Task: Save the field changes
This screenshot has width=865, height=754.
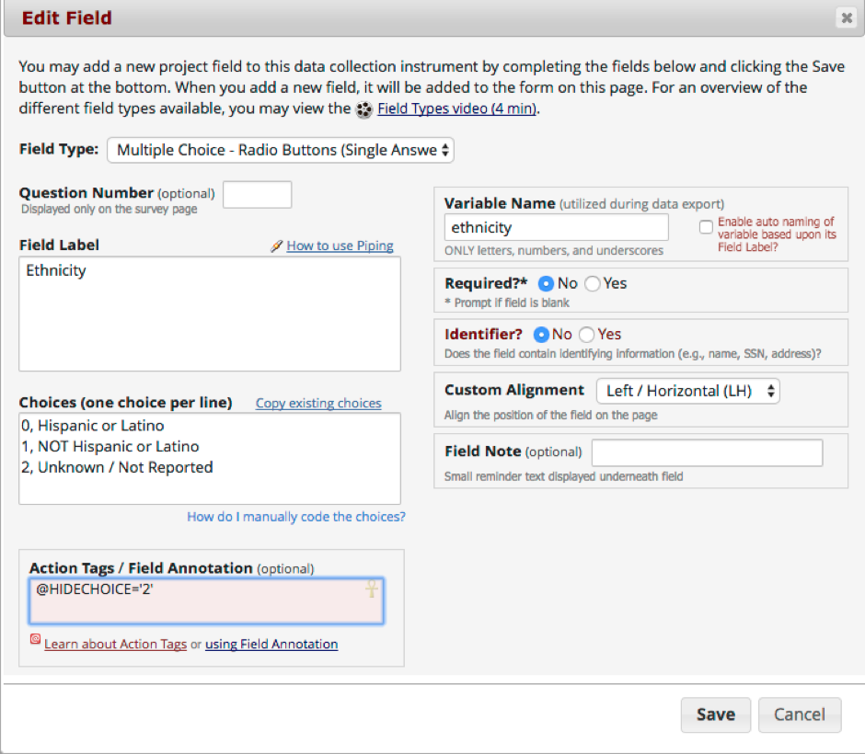Action: [x=716, y=714]
